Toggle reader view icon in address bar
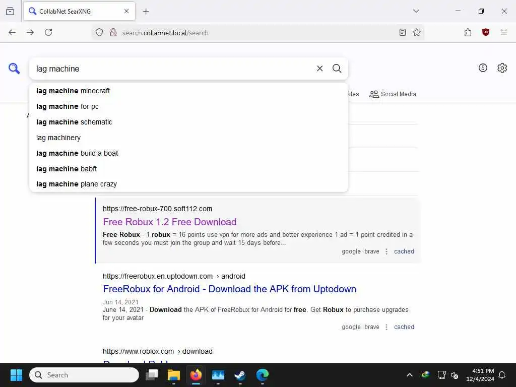 click(403, 32)
